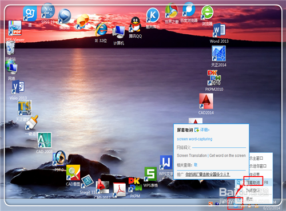Launch 天正2014 shortcut
Image resolution: width=286 pixels, height=211 pixels.
coord(219,54)
